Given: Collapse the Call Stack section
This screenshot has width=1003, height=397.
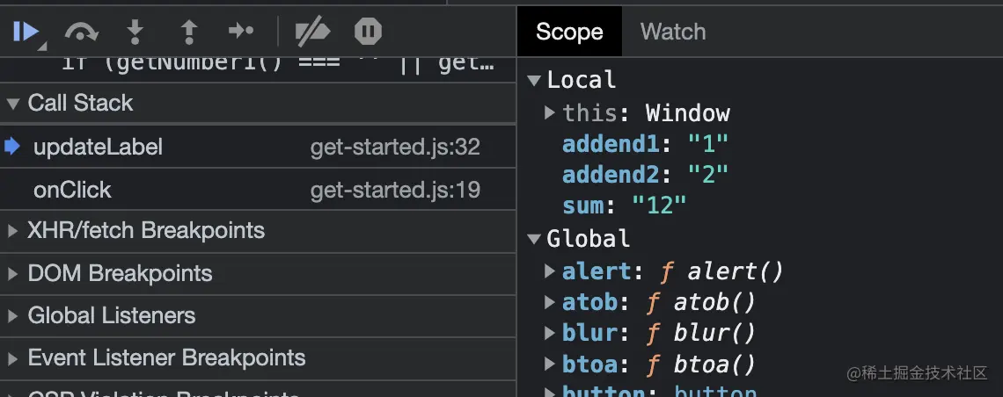Looking at the screenshot, I should [13, 104].
